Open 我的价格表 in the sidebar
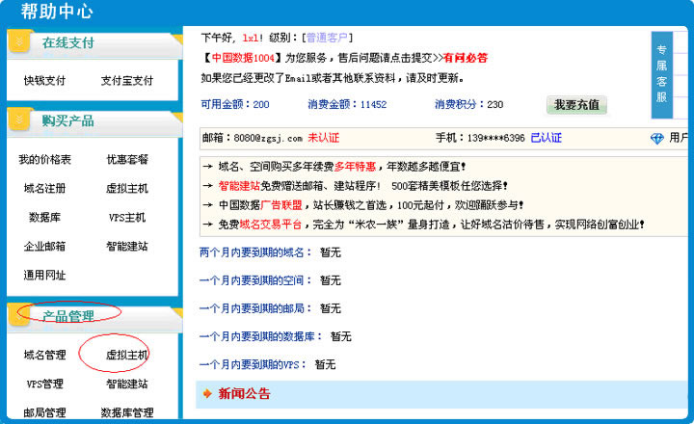The width and height of the screenshot is (694, 424). (44, 160)
